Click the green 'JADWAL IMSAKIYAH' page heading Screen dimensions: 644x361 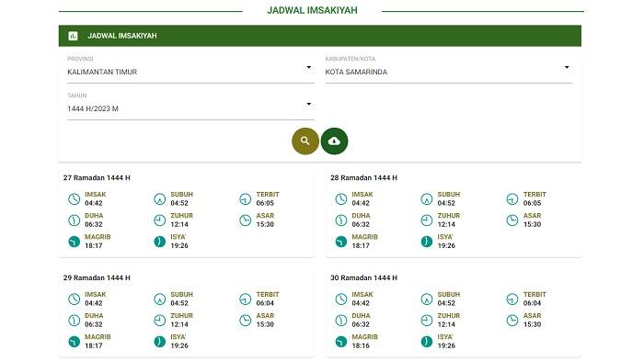point(312,10)
